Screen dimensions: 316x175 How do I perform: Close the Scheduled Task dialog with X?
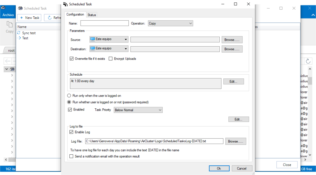click(x=248, y=4)
